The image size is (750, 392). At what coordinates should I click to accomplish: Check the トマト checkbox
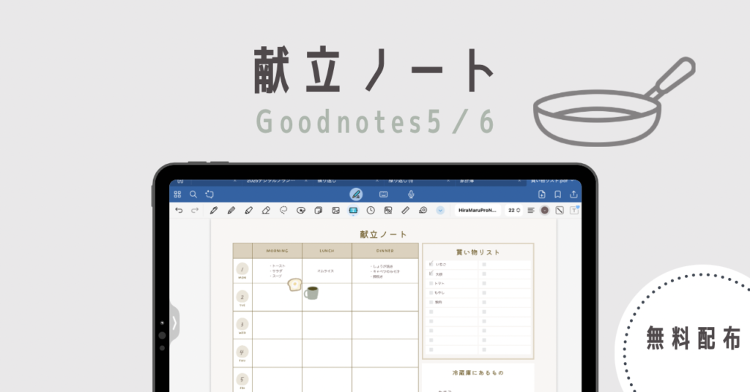pos(431,283)
